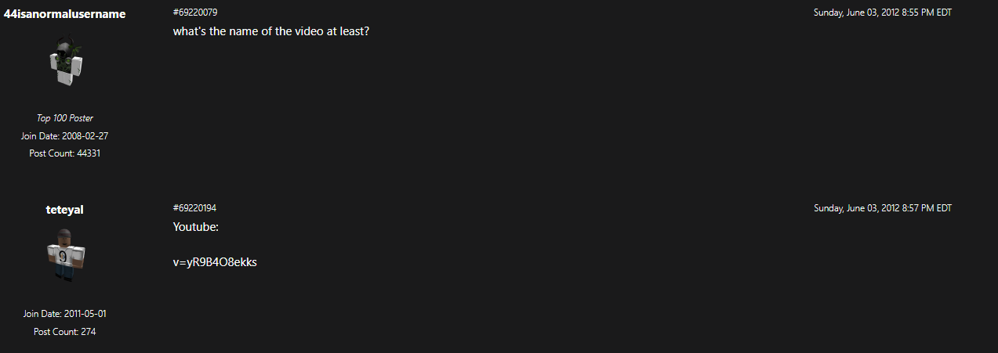Click the 2011-05-01 join date value
The image size is (998, 353).
tap(85, 314)
